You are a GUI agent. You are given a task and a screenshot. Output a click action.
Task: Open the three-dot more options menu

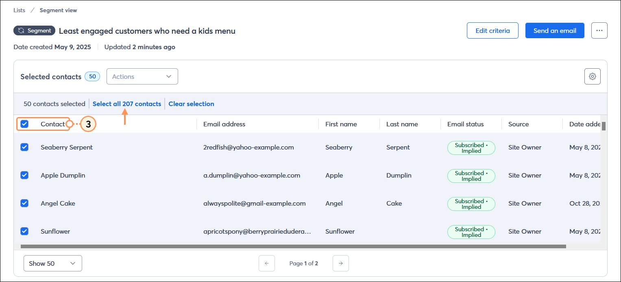click(x=599, y=30)
